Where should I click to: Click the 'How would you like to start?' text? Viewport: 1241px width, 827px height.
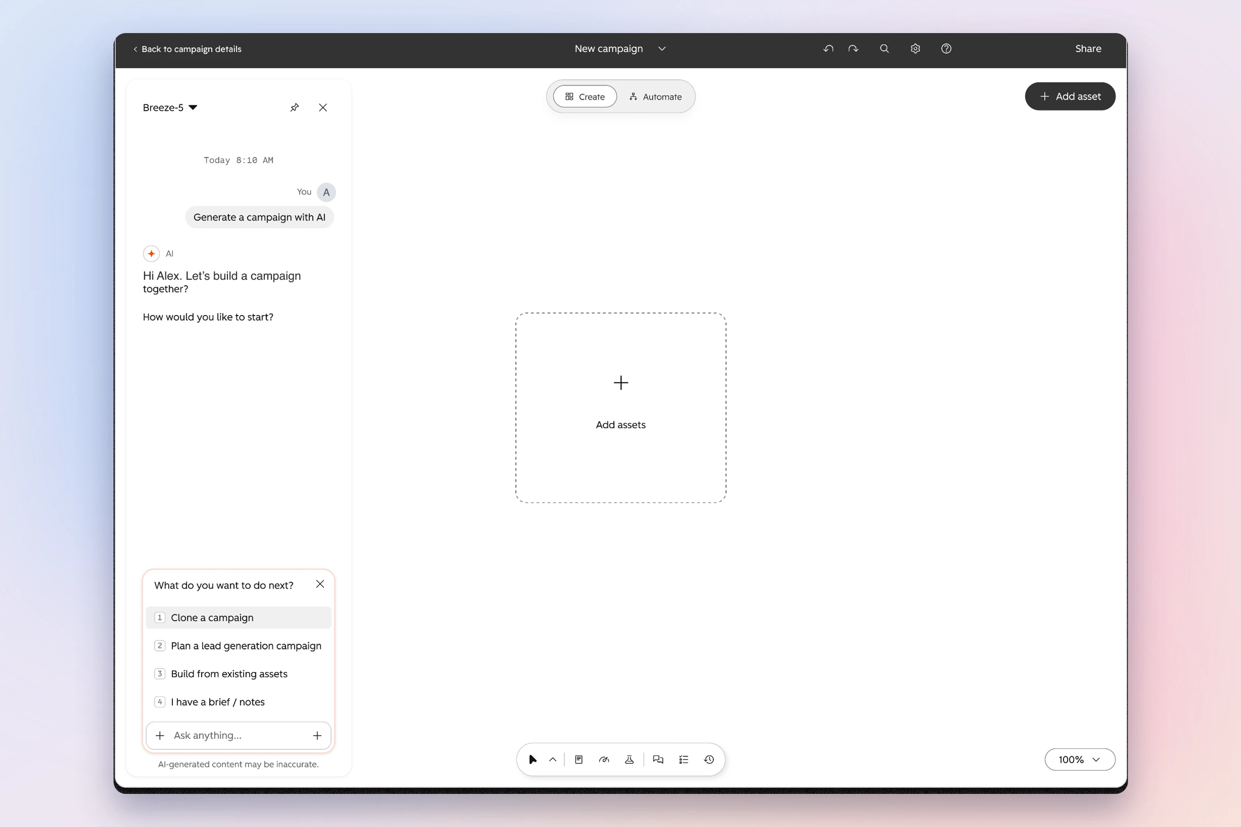click(208, 317)
